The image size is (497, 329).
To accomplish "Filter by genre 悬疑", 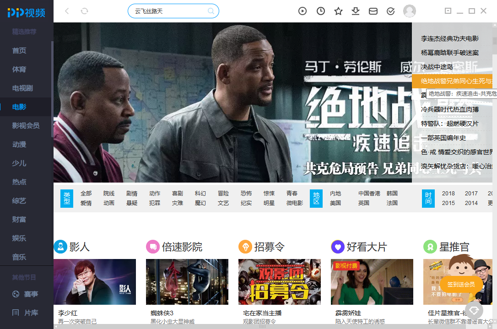I will [x=132, y=203].
